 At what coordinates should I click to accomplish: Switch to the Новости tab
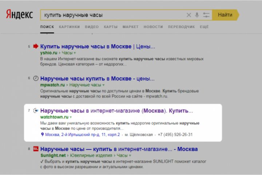[153, 27]
